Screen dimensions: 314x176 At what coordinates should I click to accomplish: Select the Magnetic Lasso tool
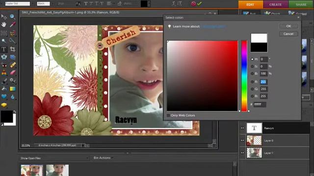pos(12,33)
